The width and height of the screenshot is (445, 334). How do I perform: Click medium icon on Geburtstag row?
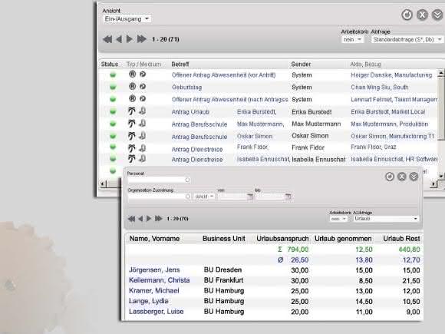143,86
